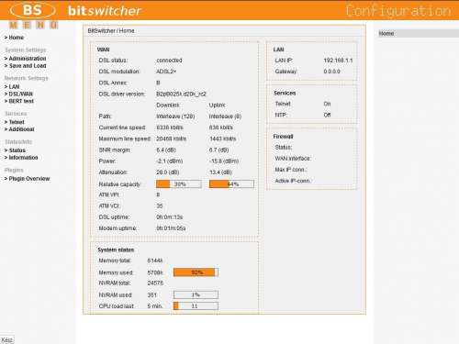459x344 pixels.
Task: Click Memory total value 6144k
Action: tap(155, 261)
